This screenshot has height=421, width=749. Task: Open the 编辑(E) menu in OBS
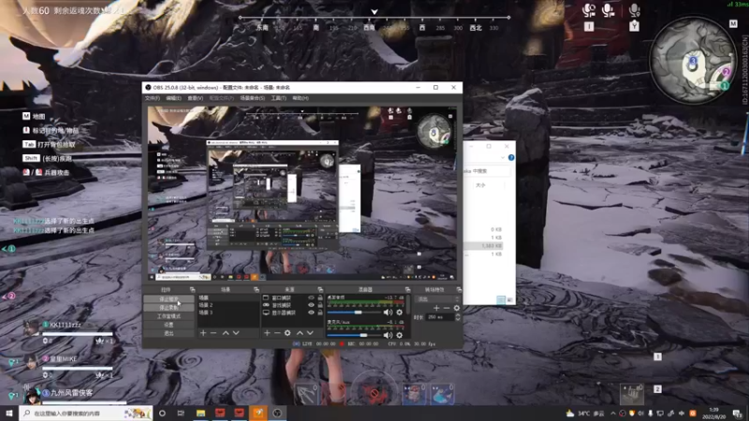[173, 98]
